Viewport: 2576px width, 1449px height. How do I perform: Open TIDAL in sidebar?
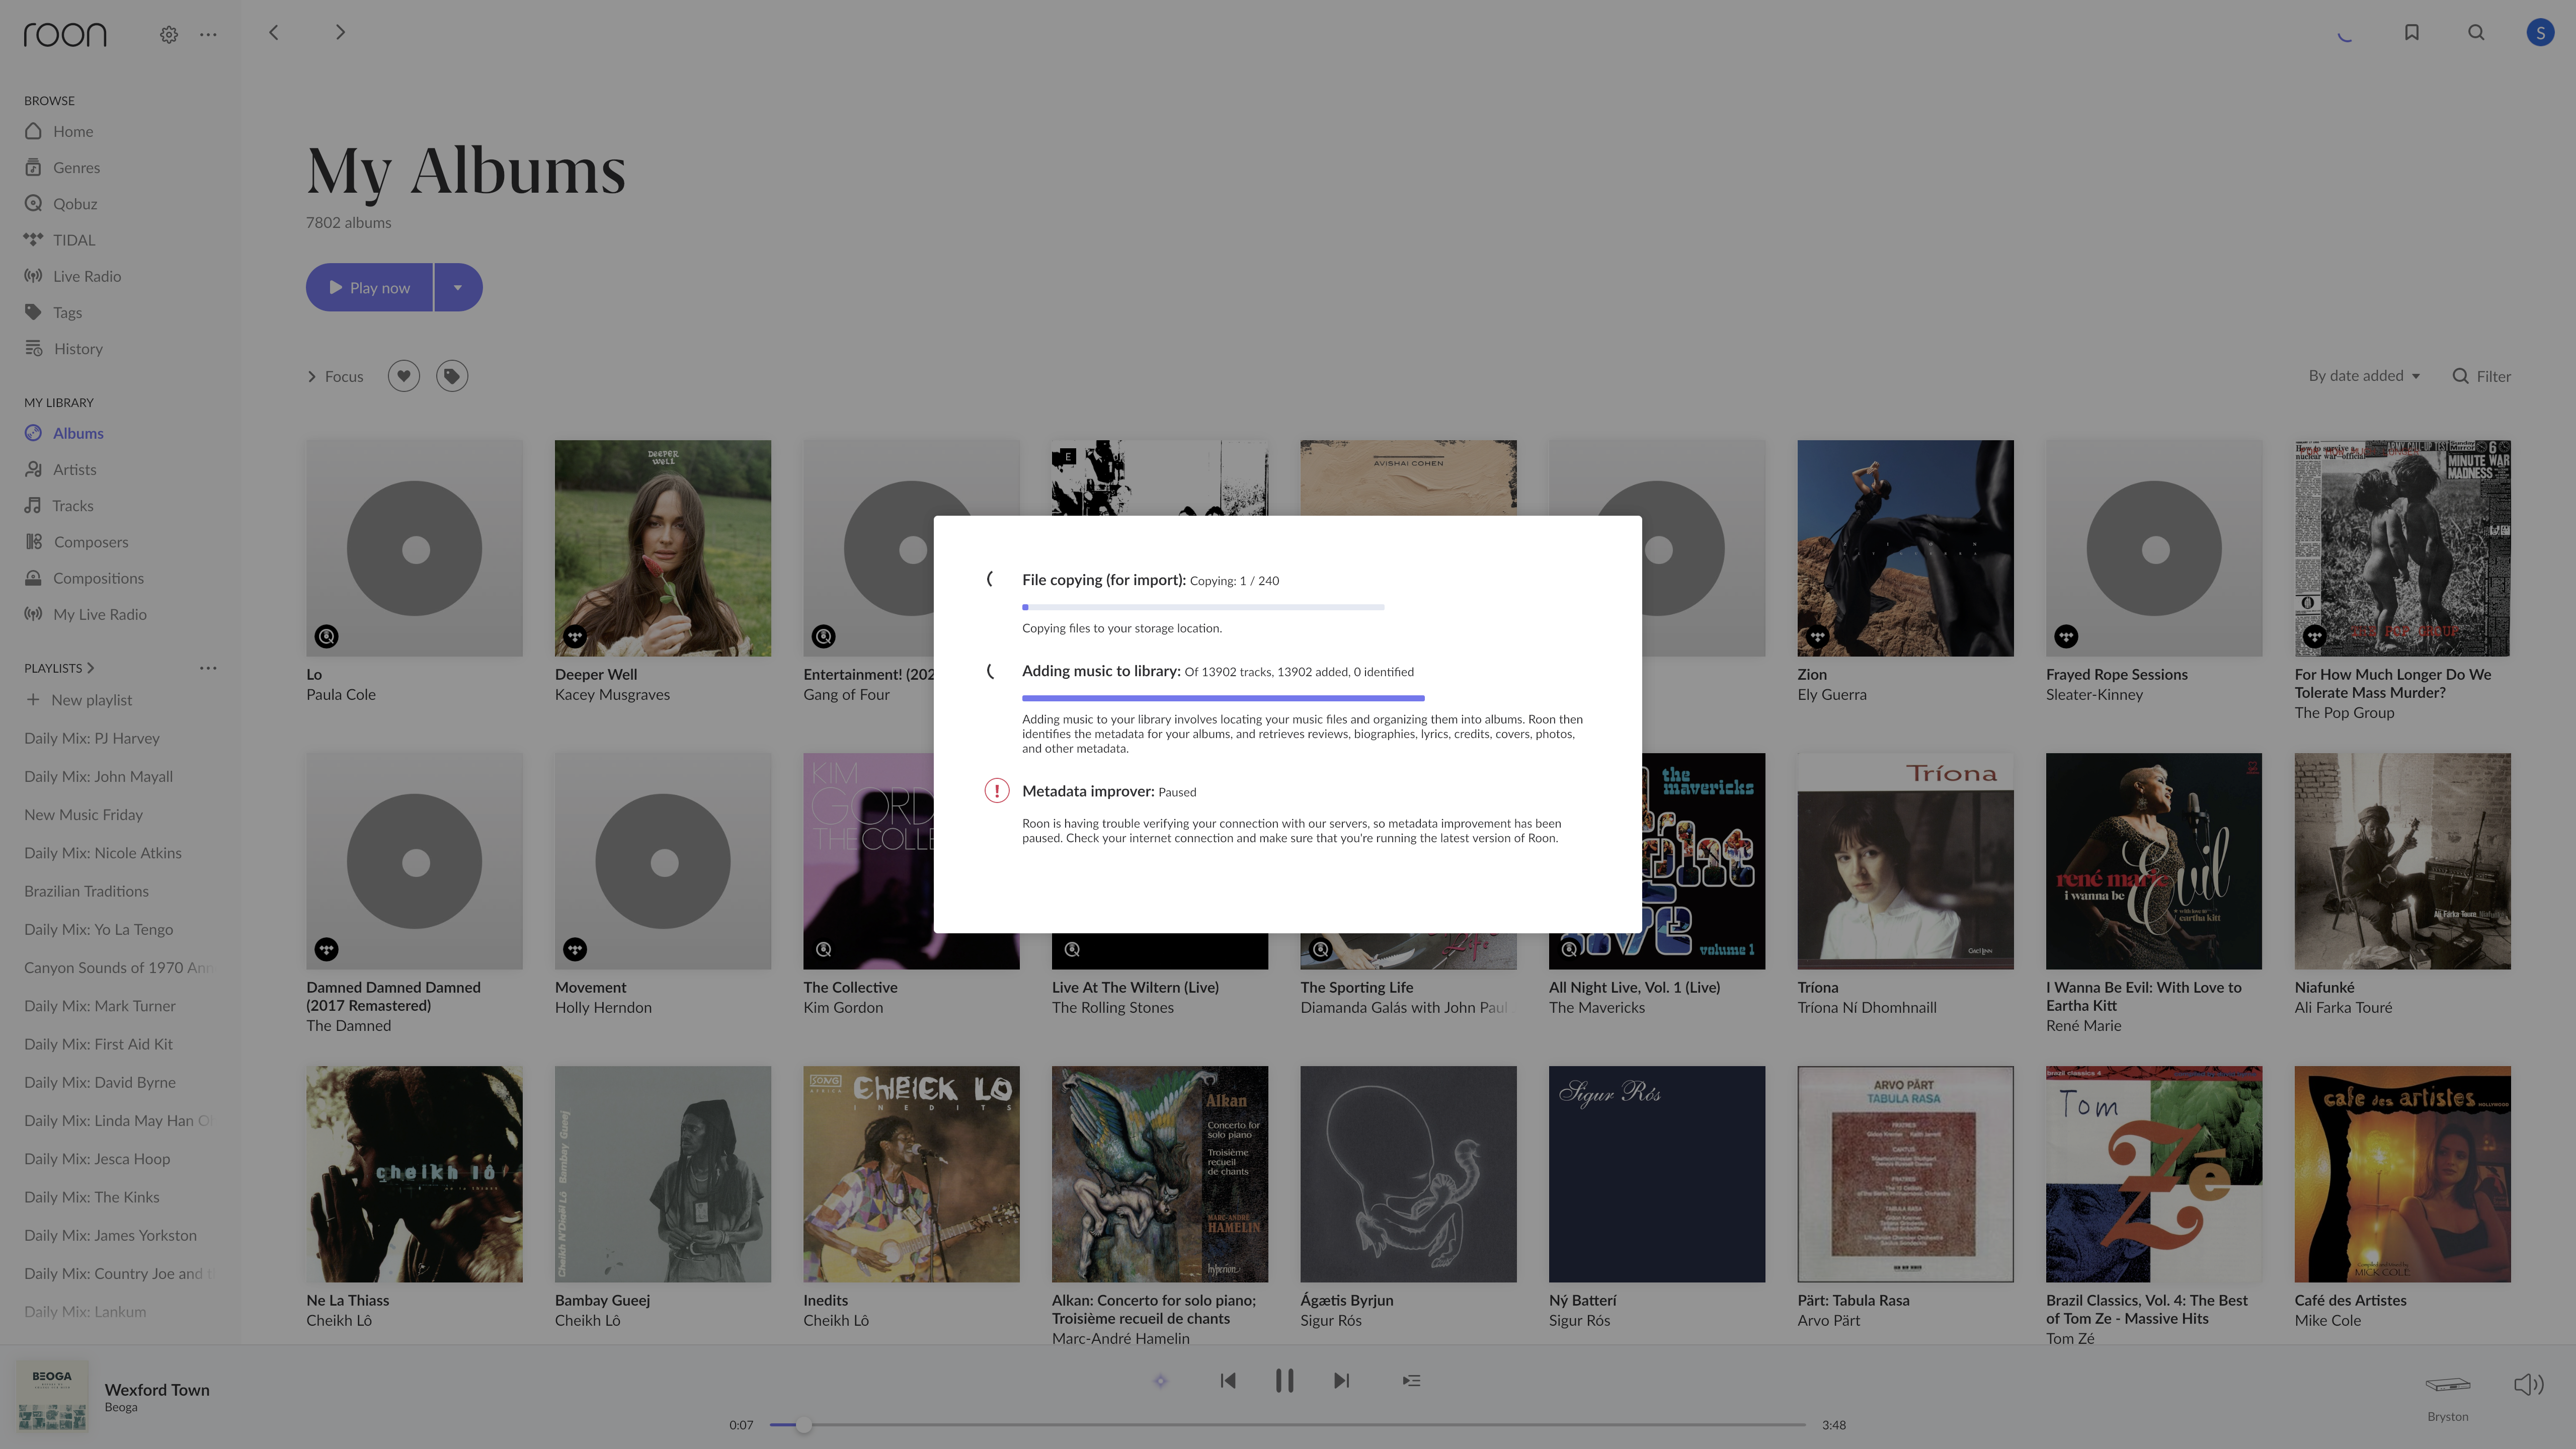coord(60,240)
